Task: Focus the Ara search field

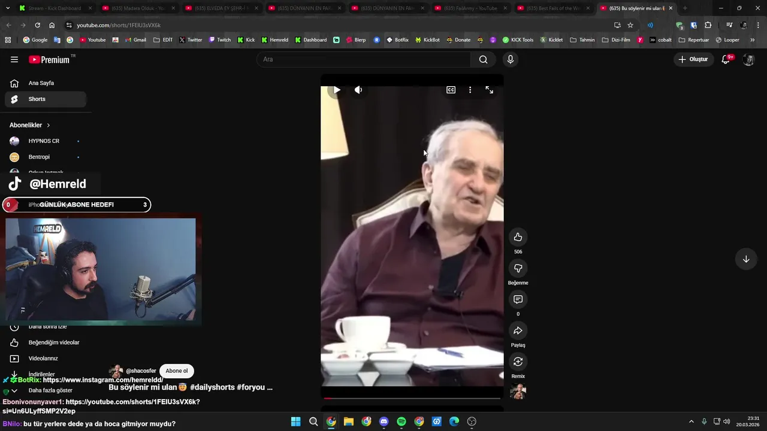Action: pos(364,59)
